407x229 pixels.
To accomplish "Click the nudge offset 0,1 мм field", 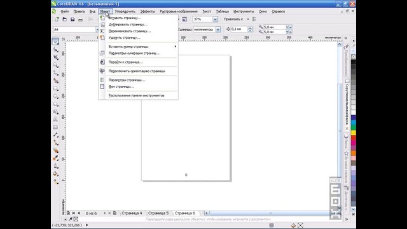I will pyautogui.click(x=239, y=29).
